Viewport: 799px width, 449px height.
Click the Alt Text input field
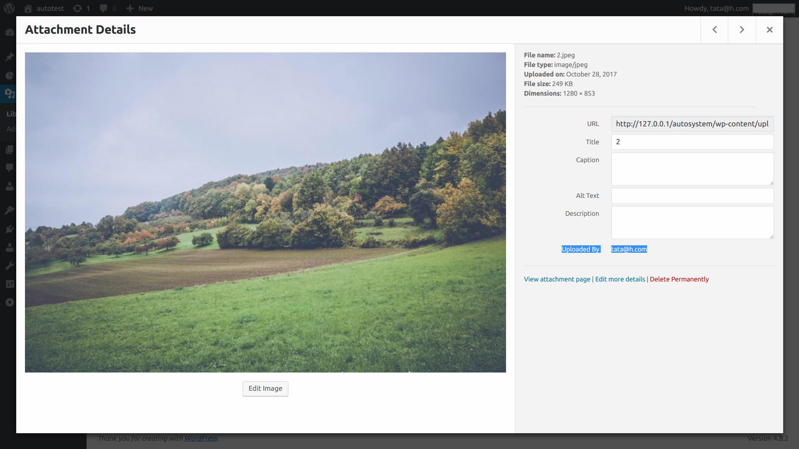[692, 195]
